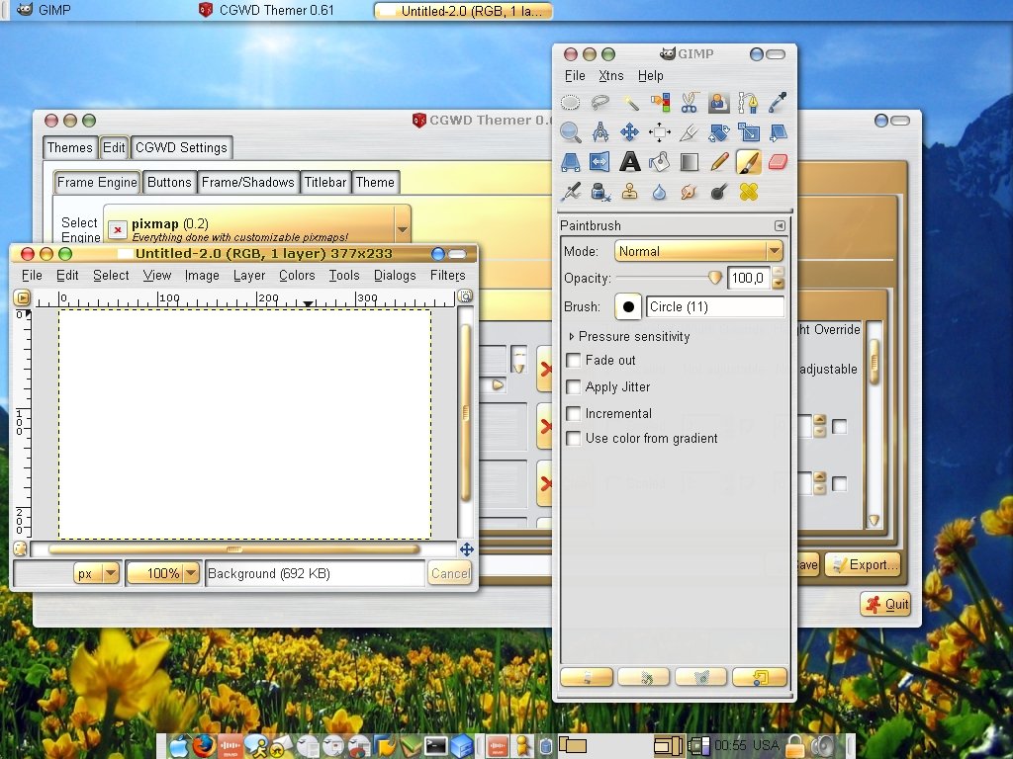Screen dimensions: 1013x759
Task: Open the canvas navigation cross icon
Action: (467, 549)
